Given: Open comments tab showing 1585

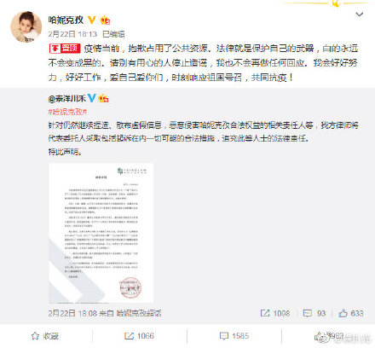Looking at the screenshot, I should point(234,336).
